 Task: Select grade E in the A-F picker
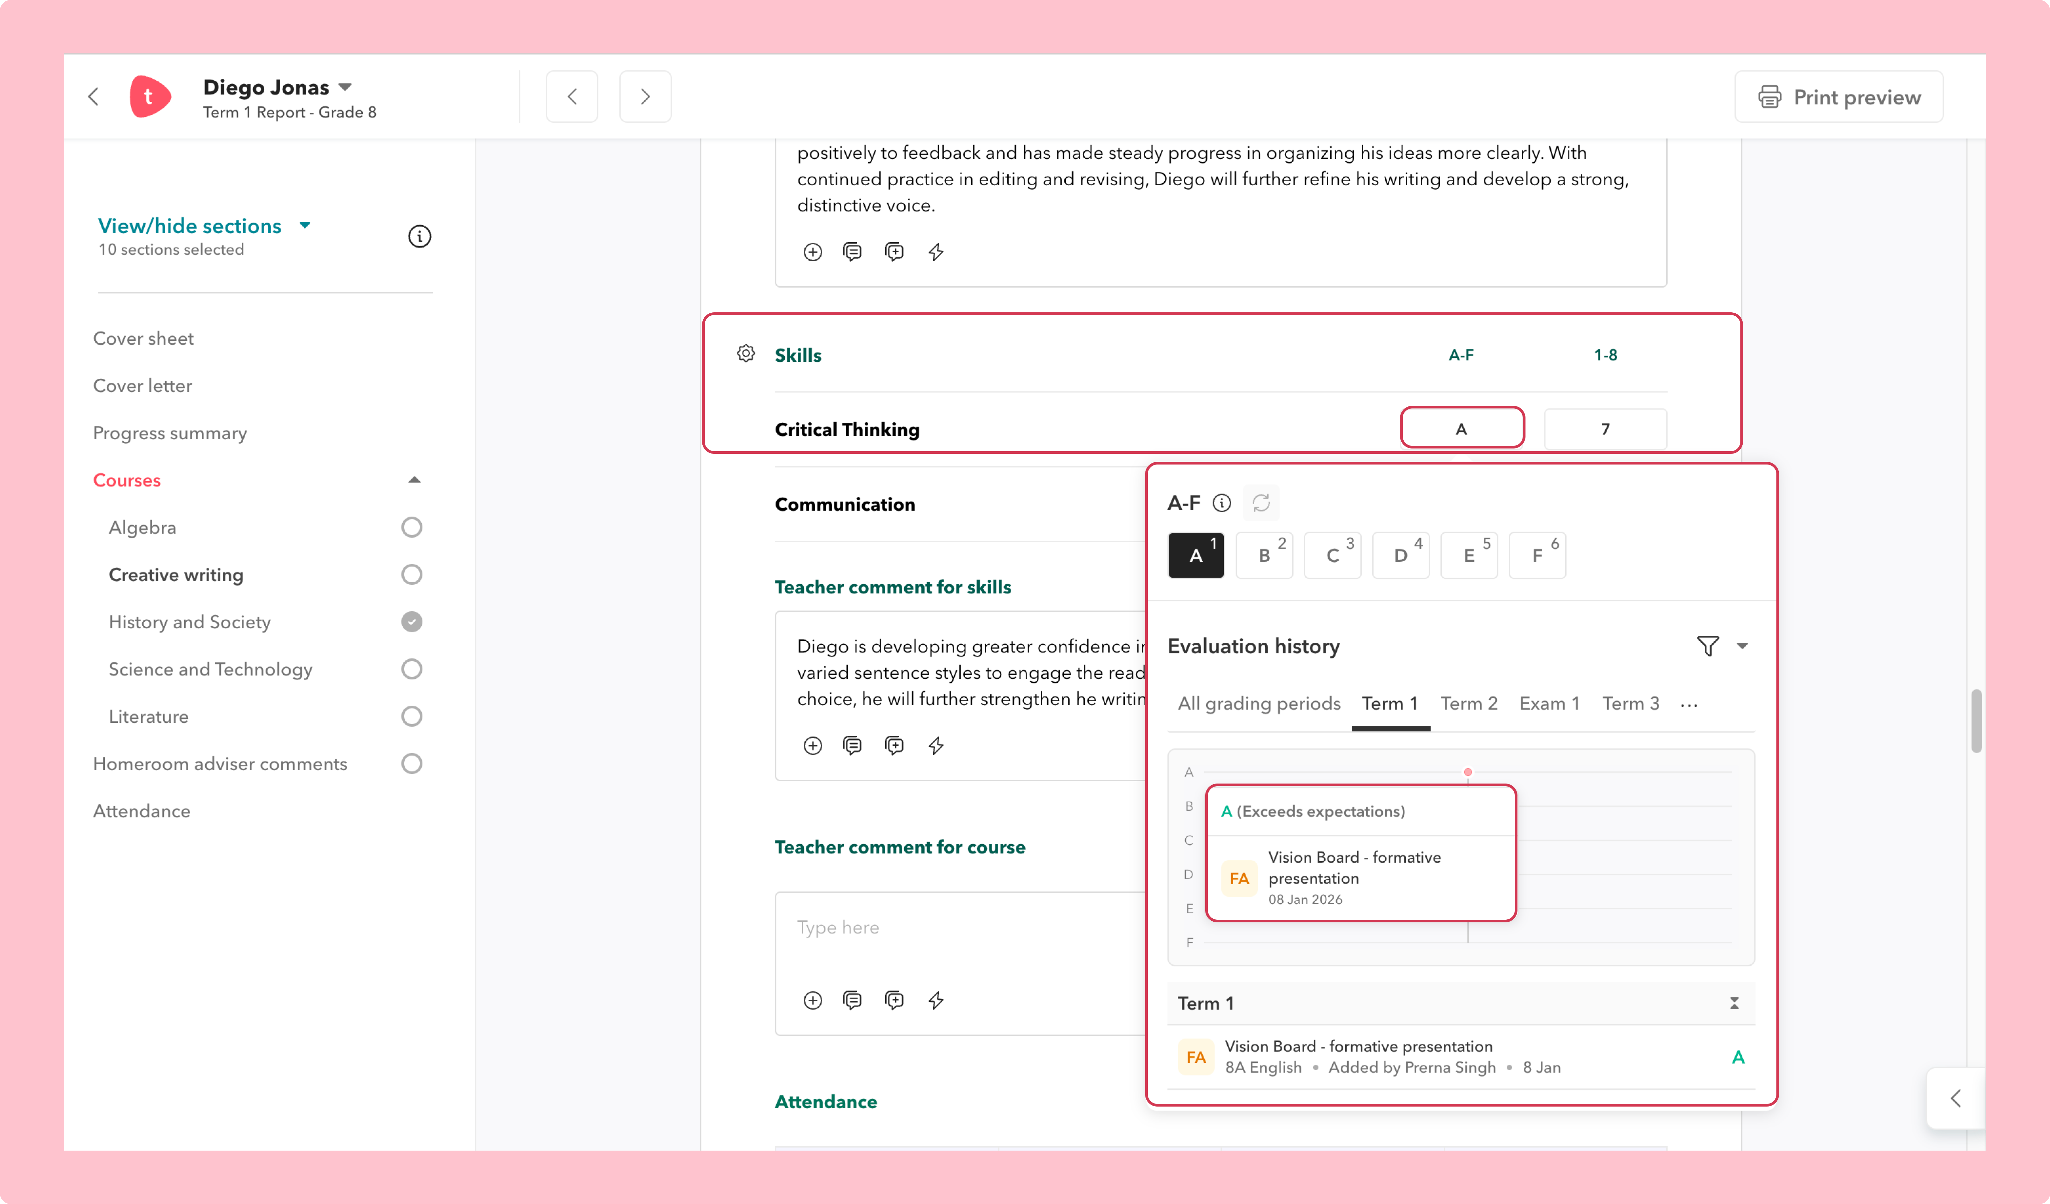coord(1469,555)
